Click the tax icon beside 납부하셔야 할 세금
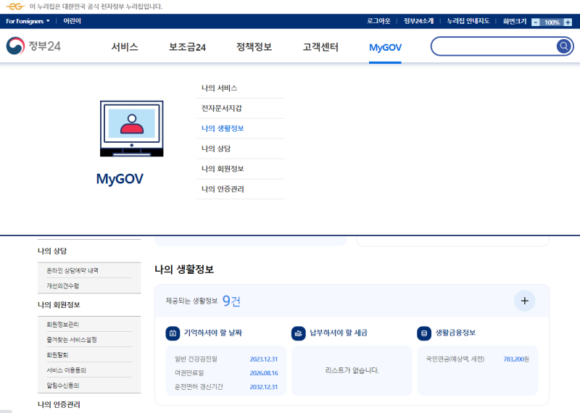This screenshot has height=413, width=580. tap(298, 333)
